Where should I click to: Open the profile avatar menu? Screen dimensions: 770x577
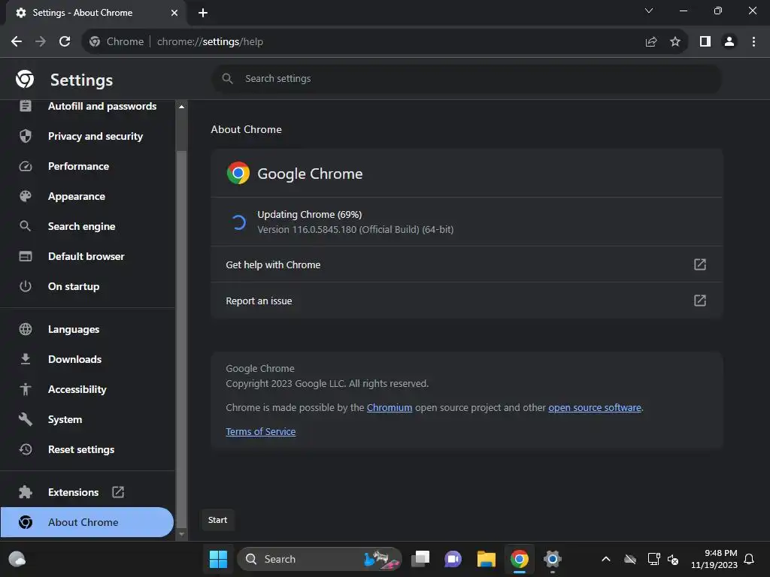729,42
